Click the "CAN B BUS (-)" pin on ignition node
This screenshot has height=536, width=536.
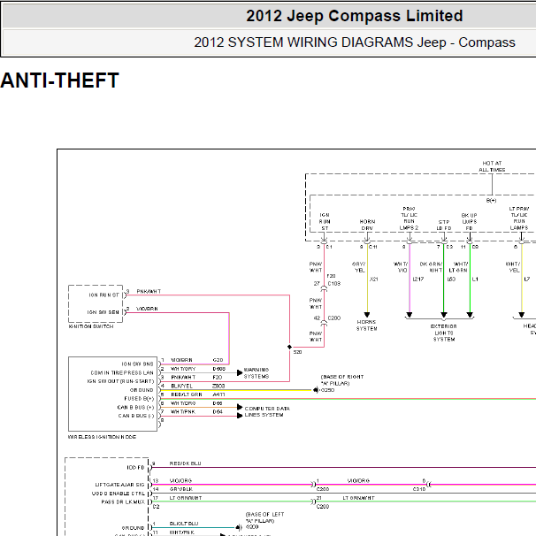[x=136, y=416]
